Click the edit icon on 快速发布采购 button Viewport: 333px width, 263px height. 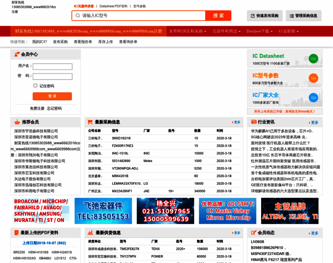point(253,16)
